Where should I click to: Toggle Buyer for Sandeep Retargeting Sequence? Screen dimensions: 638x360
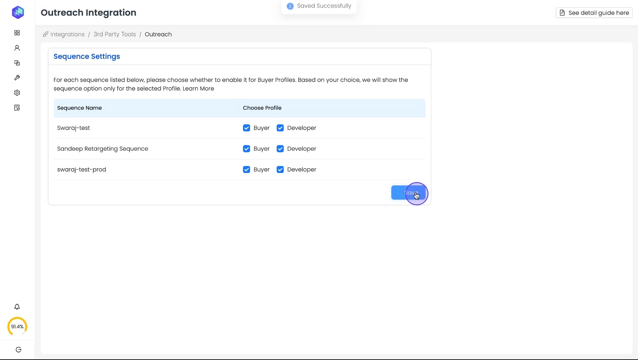246,149
